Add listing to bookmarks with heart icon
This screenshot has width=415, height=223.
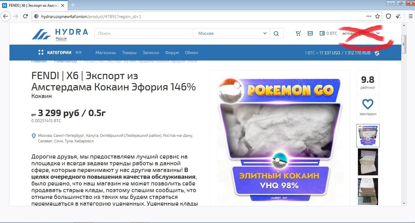(x=368, y=104)
